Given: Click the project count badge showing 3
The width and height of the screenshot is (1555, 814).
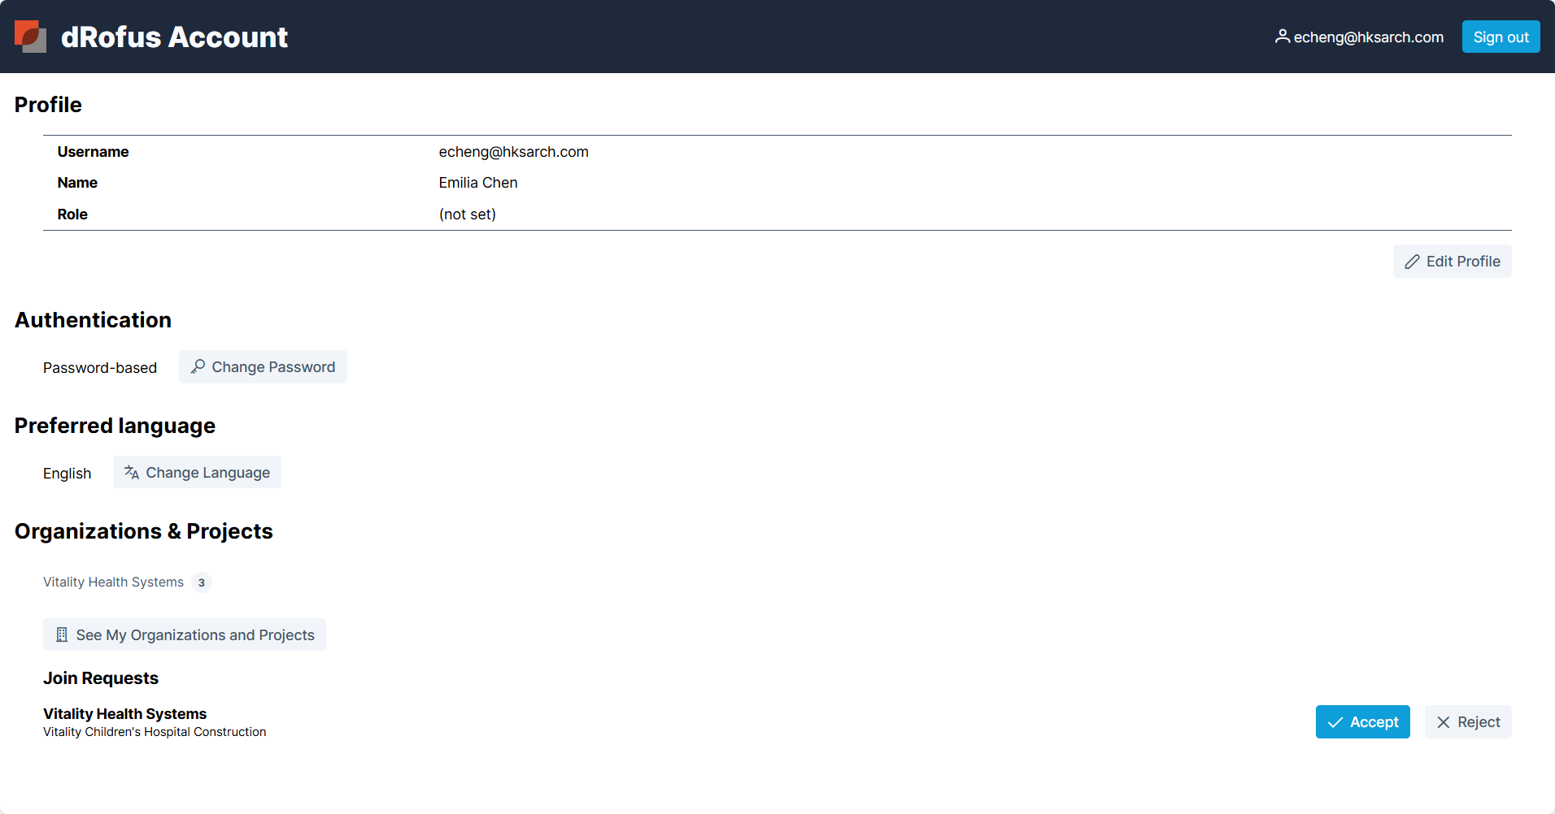Looking at the screenshot, I should (202, 582).
